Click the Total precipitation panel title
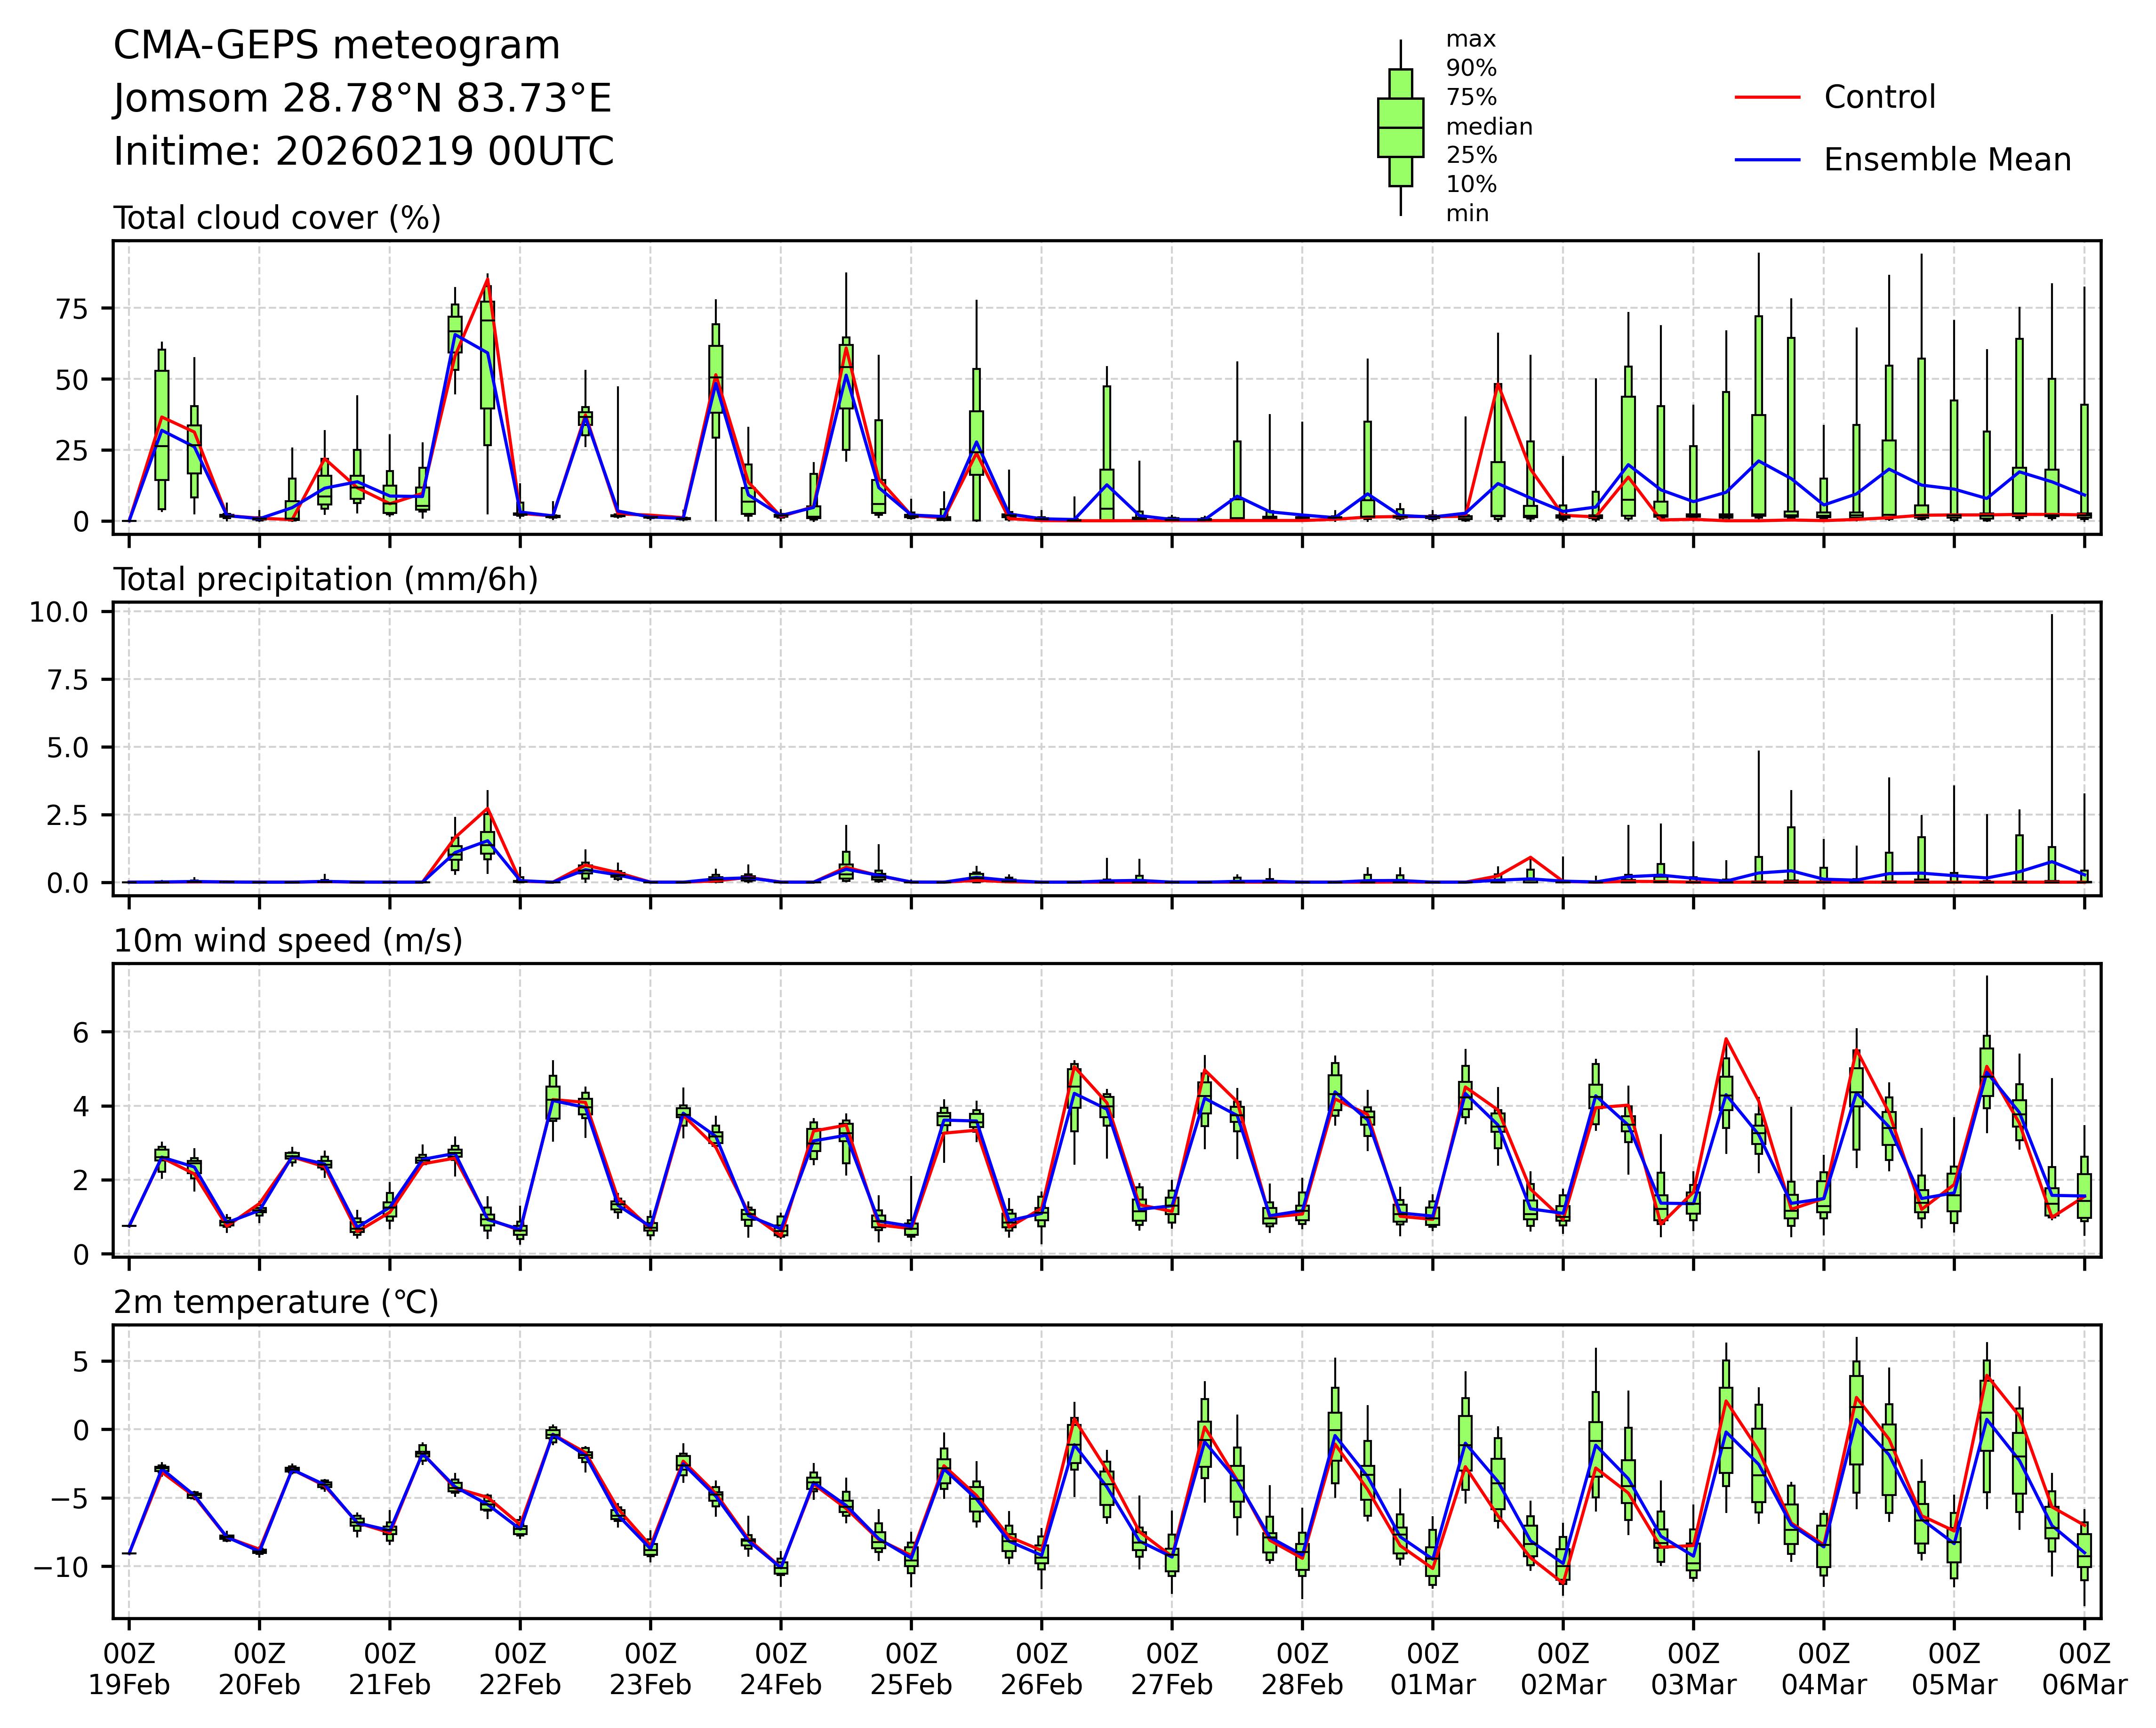The height and width of the screenshot is (1728, 2156). tap(326, 580)
